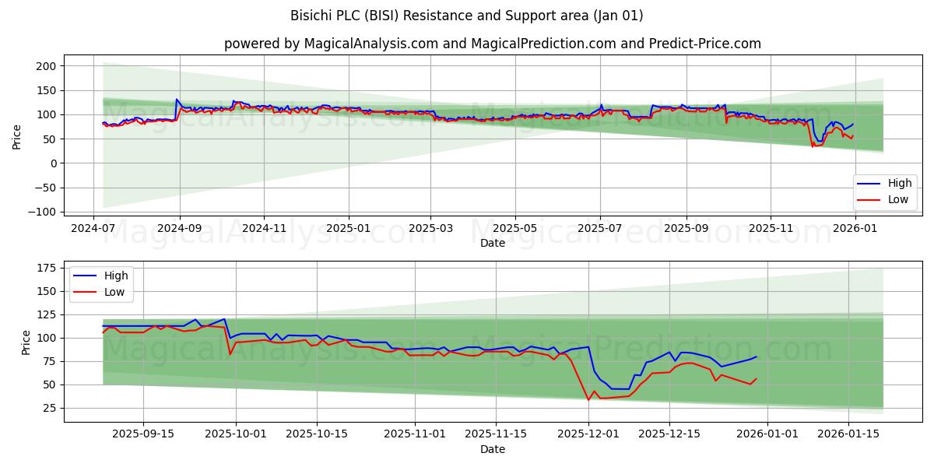
Task: Click the '2025-09' tick on the top x-axis
Action: coord(686,228)
